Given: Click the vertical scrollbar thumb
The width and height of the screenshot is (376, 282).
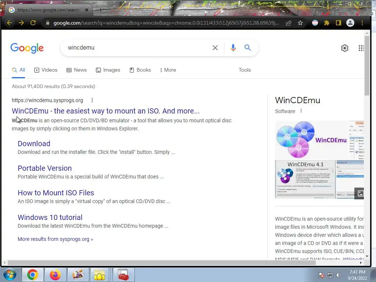Looking at the screenshot, I should click(x=367, y=65).
